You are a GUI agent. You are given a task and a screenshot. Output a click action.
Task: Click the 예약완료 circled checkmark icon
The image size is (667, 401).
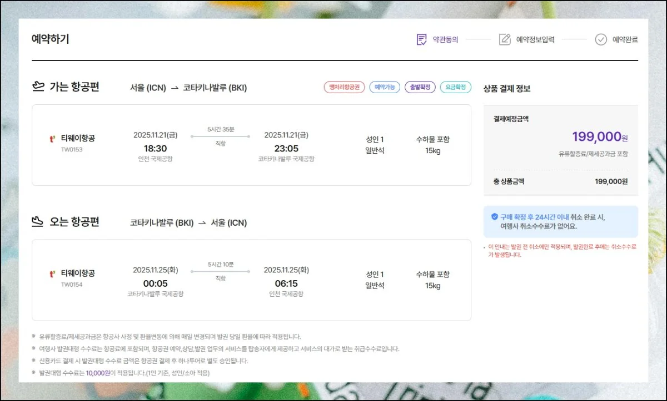click(x=601, y=39)
